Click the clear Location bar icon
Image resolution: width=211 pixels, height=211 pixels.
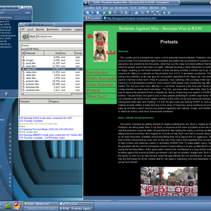coord(88,18)
